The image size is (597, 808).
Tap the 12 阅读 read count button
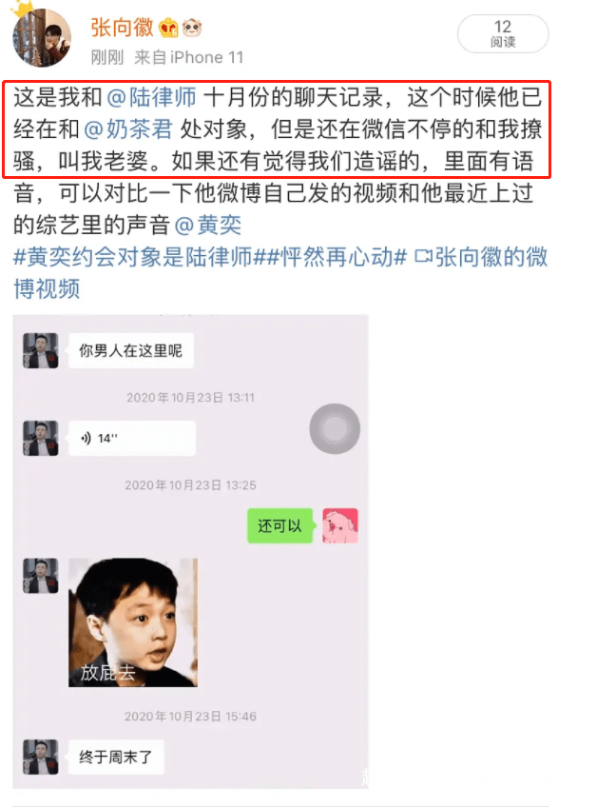pyautogui.click(x=503, y=33)
